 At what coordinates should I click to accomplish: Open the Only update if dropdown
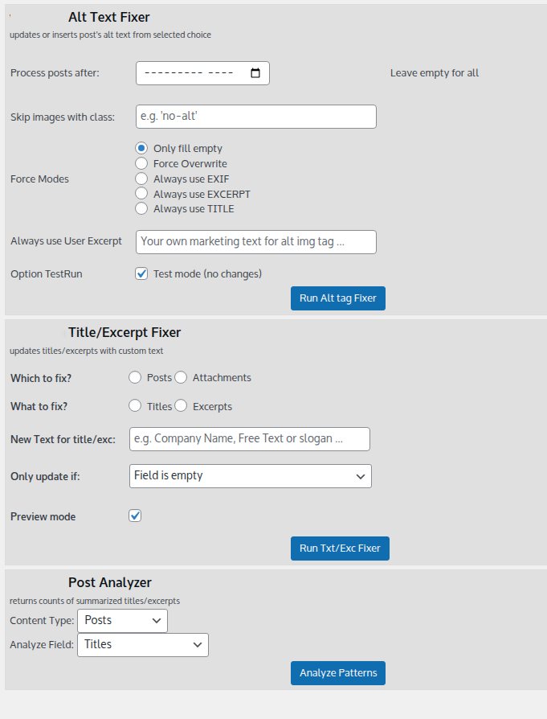coord(251,476)
